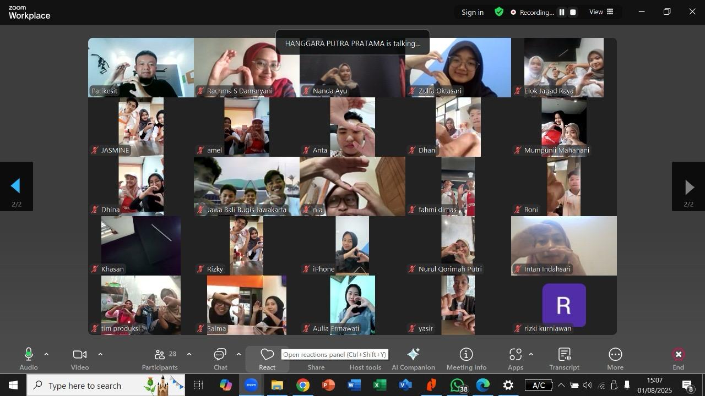End the meeting

(679, 359)
